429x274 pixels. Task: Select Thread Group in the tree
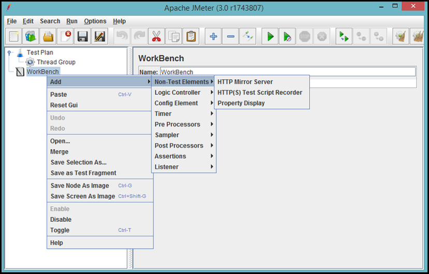click(55, 62)
